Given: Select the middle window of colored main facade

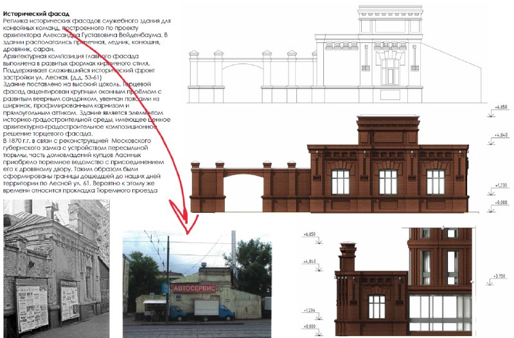Looking at the screenshot, I should 388,182.
